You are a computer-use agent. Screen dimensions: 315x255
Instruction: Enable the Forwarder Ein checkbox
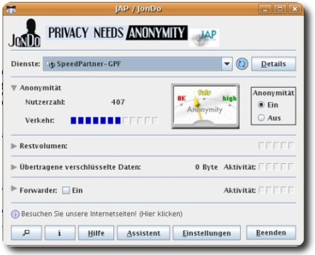[66, 190]
